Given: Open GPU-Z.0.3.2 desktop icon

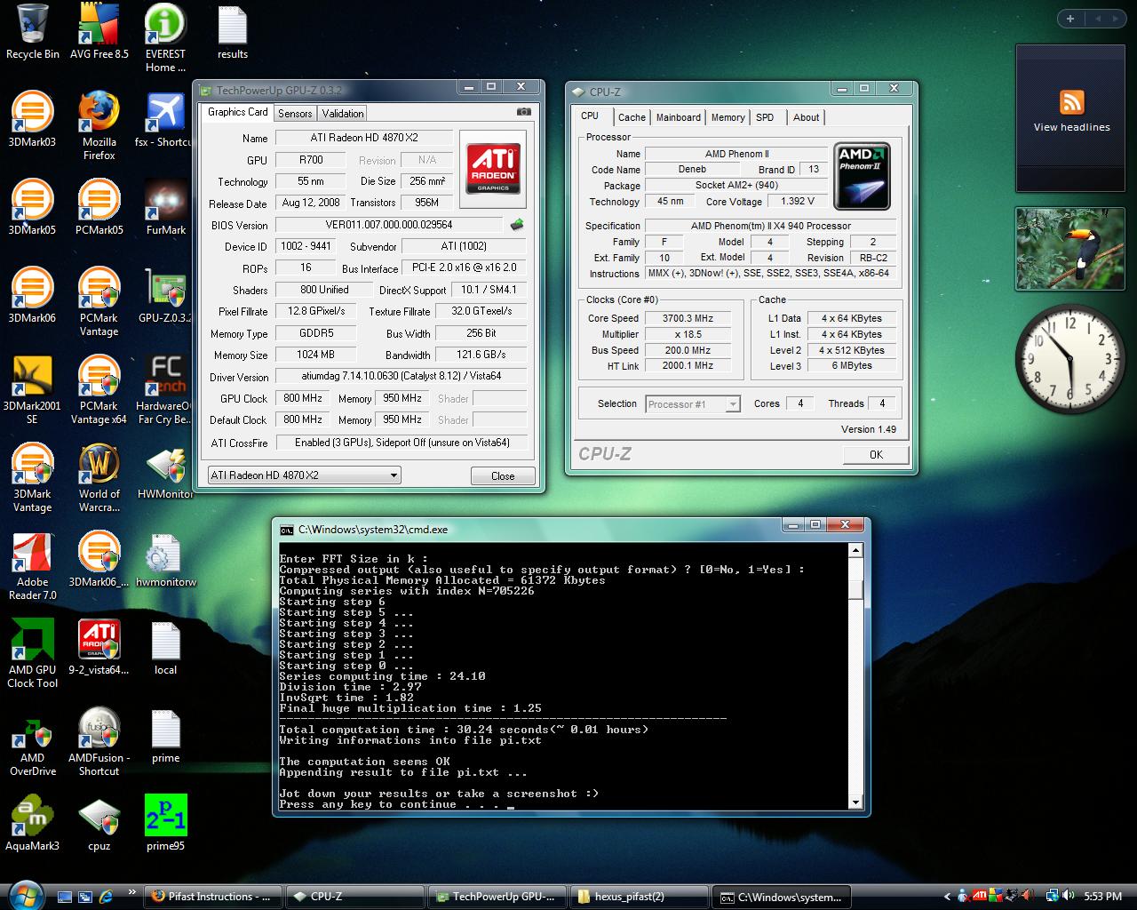Looking at the screenshot, I should pos(165,295).
